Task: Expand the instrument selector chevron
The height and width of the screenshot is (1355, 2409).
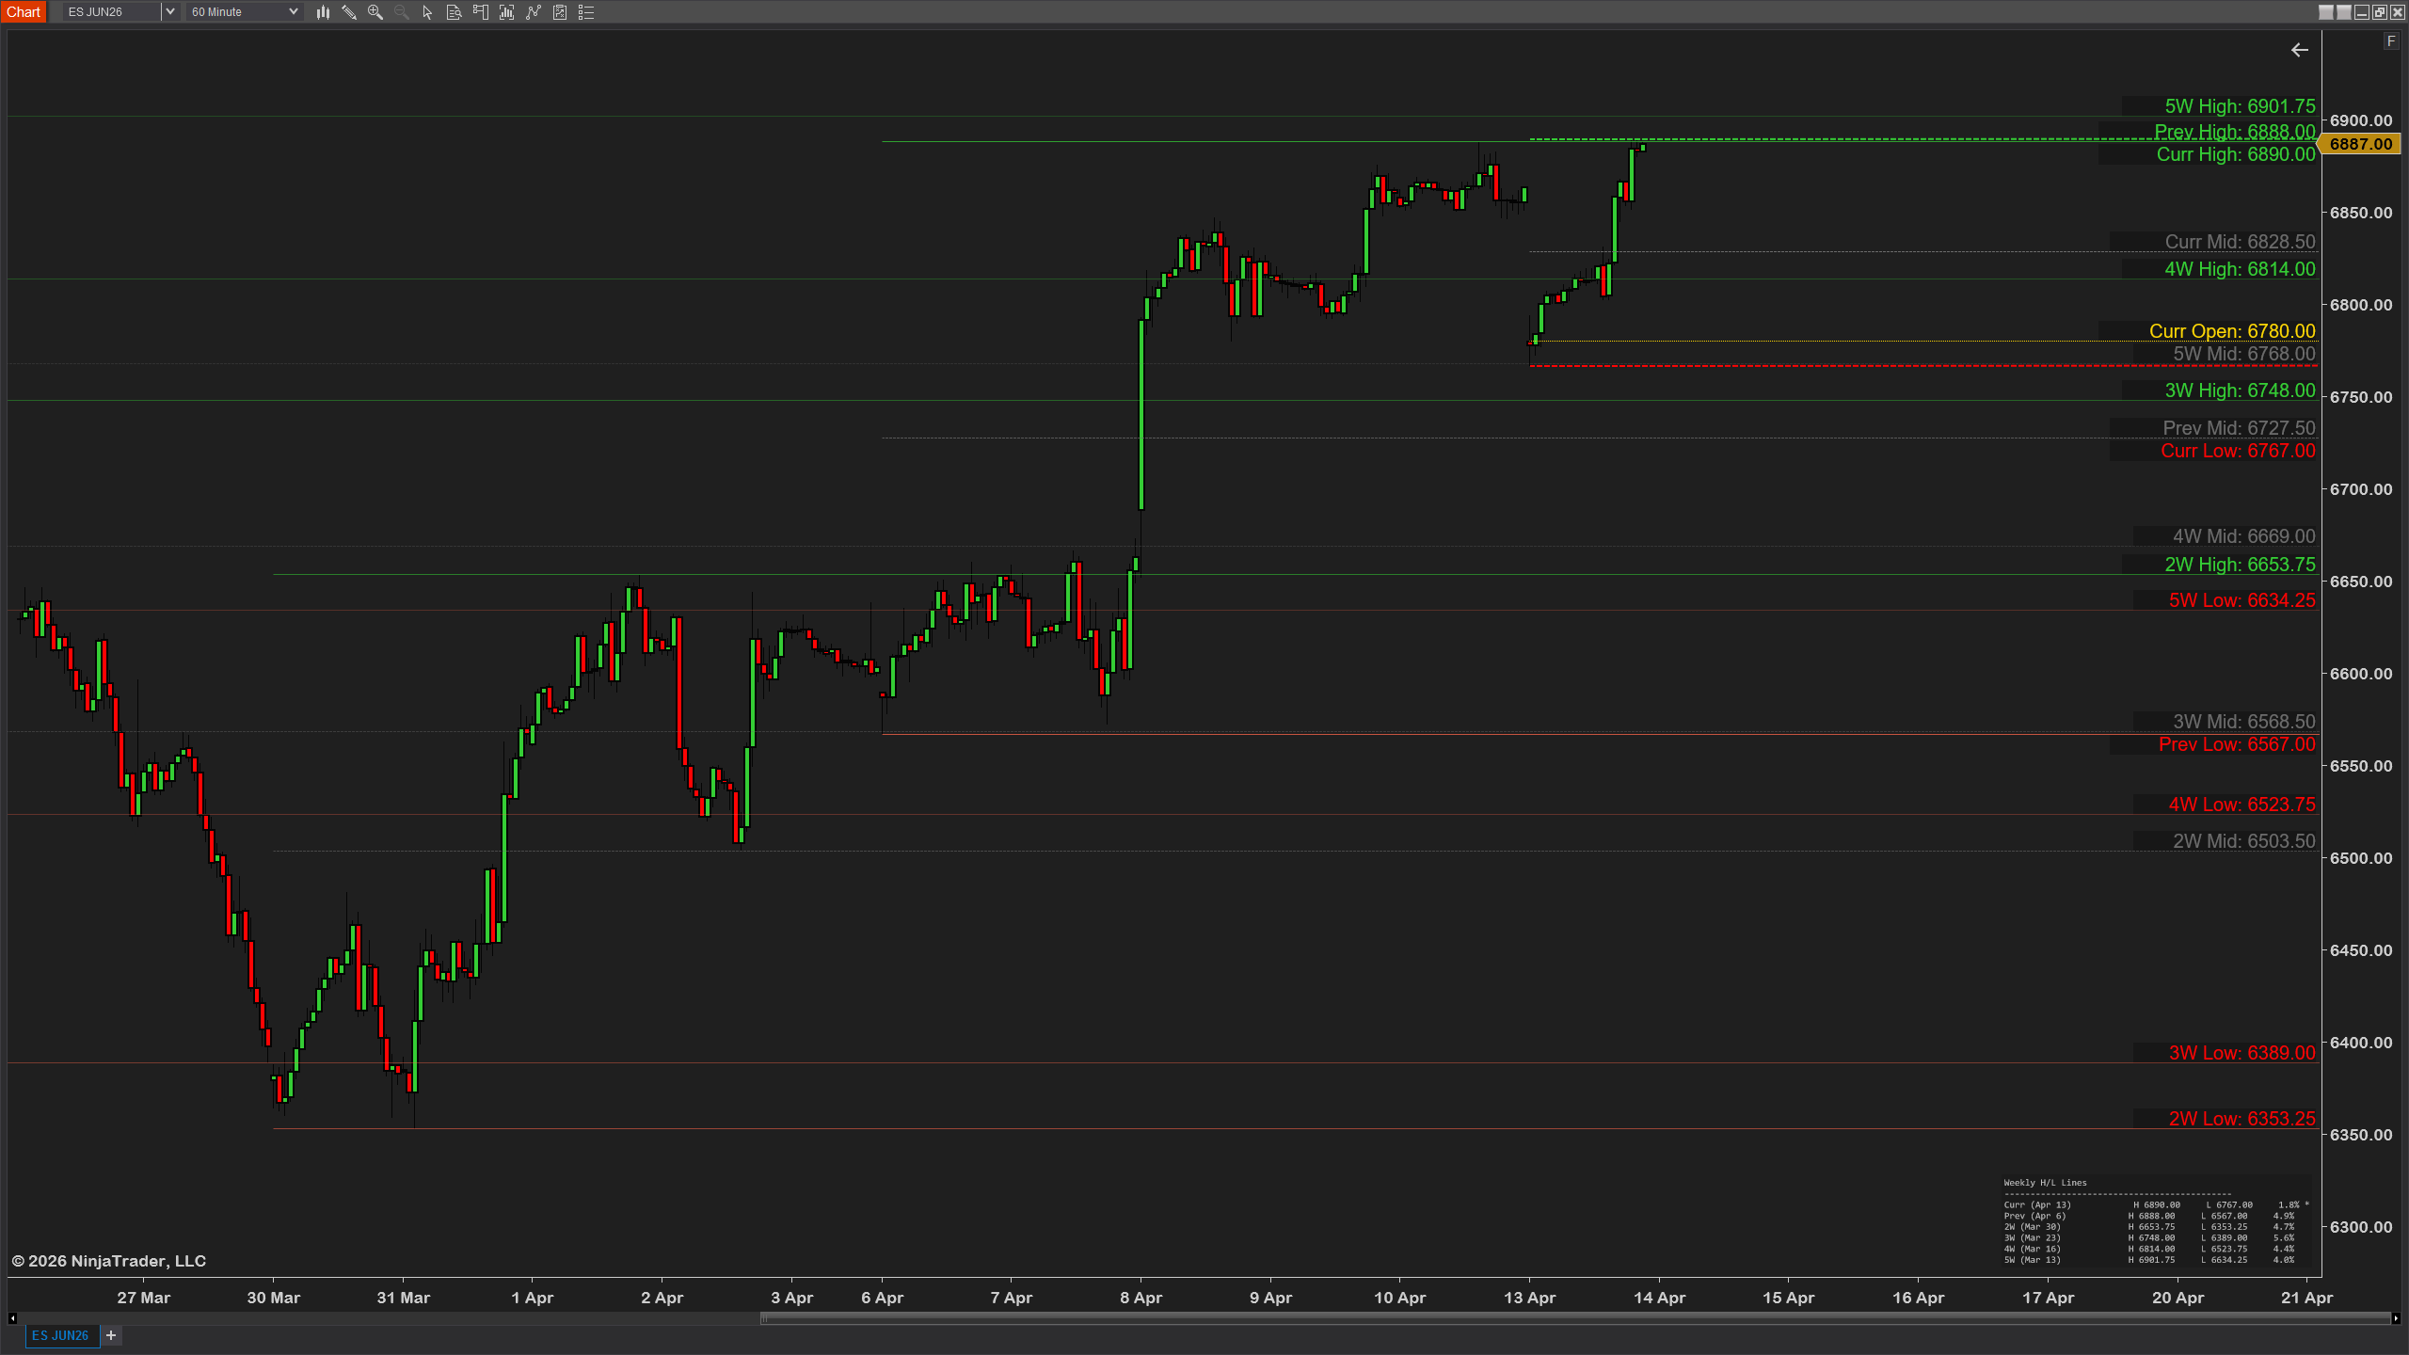Action: coord(170,12)
